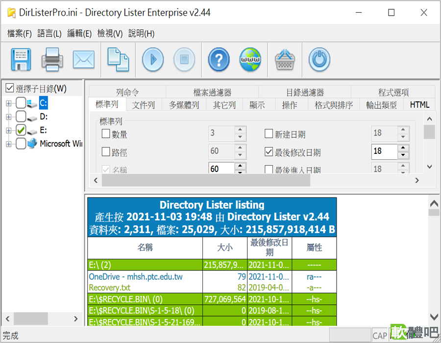Switch to the 多媒體列 tab
This screenshot has width=441, height=343.
point(184,105)
